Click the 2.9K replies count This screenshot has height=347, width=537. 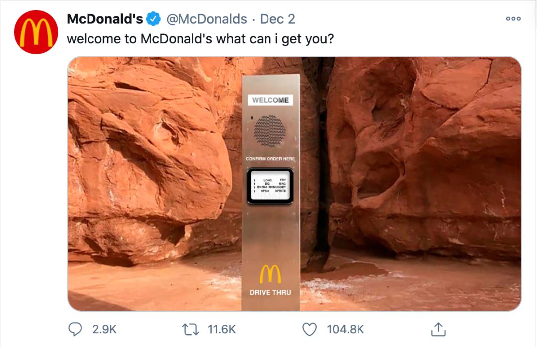point(104,329)
